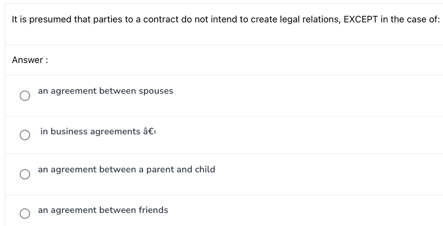
Task: Click the circle next to business agreements
Action: pos(25,135)
